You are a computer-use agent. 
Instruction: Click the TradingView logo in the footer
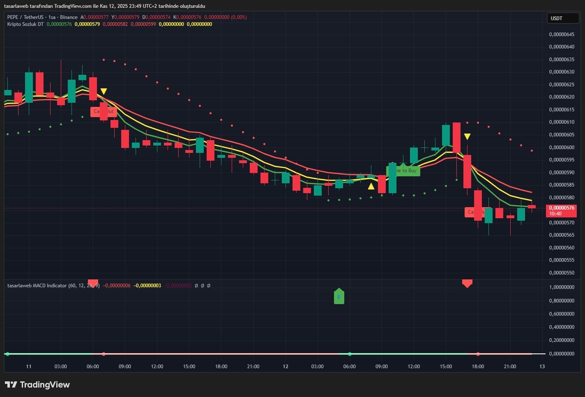37,385
